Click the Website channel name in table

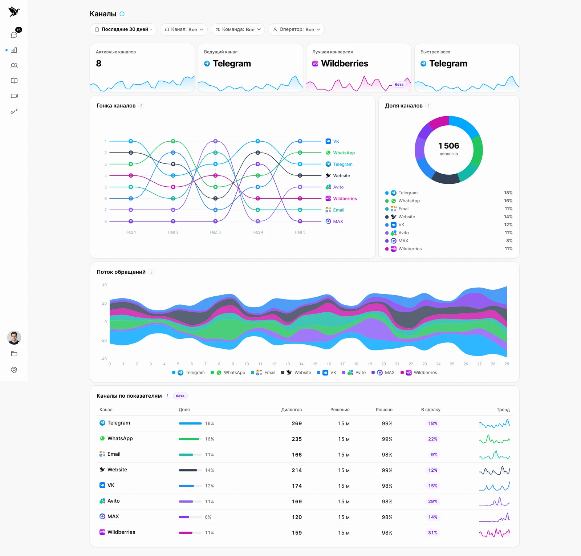[117, 470]
